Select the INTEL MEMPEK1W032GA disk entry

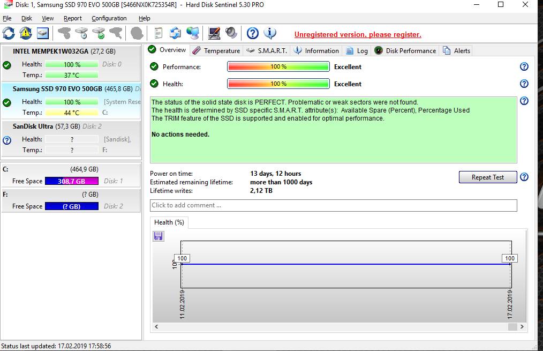[64, 51]
